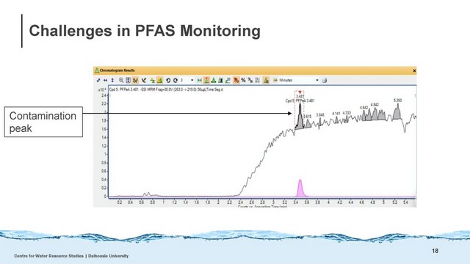The height and width of the screenshot is (264, 470).
Task: Expand the small dropdown after redo icon
Action: pyautogui.click(x=192, y=80)
